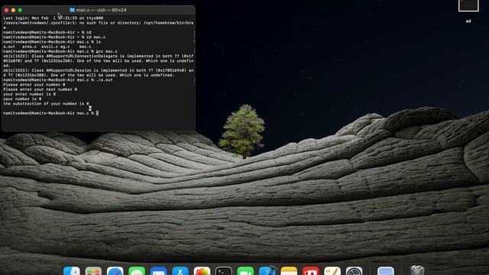Click "the substraction of your number is 0"
Viewport: 489px width, 275px height.
(x=46, y=104)
